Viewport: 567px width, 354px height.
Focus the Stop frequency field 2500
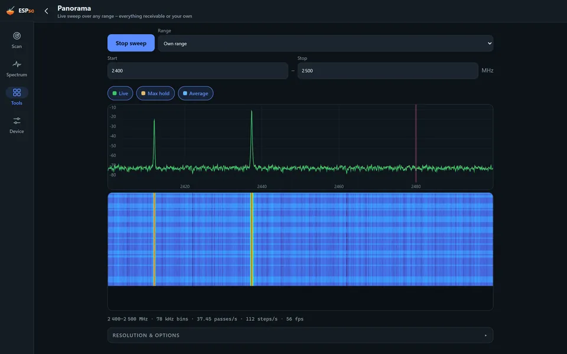387,71
